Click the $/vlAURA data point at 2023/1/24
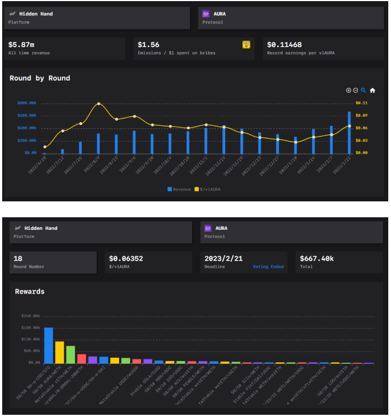 pyautogui.click(x=314, y=137)
